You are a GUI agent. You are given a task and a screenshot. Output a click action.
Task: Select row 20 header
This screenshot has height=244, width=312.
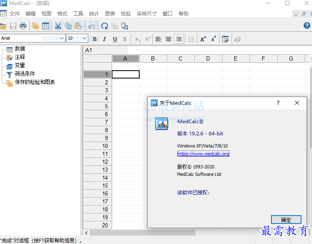click(x=97, y=225)
